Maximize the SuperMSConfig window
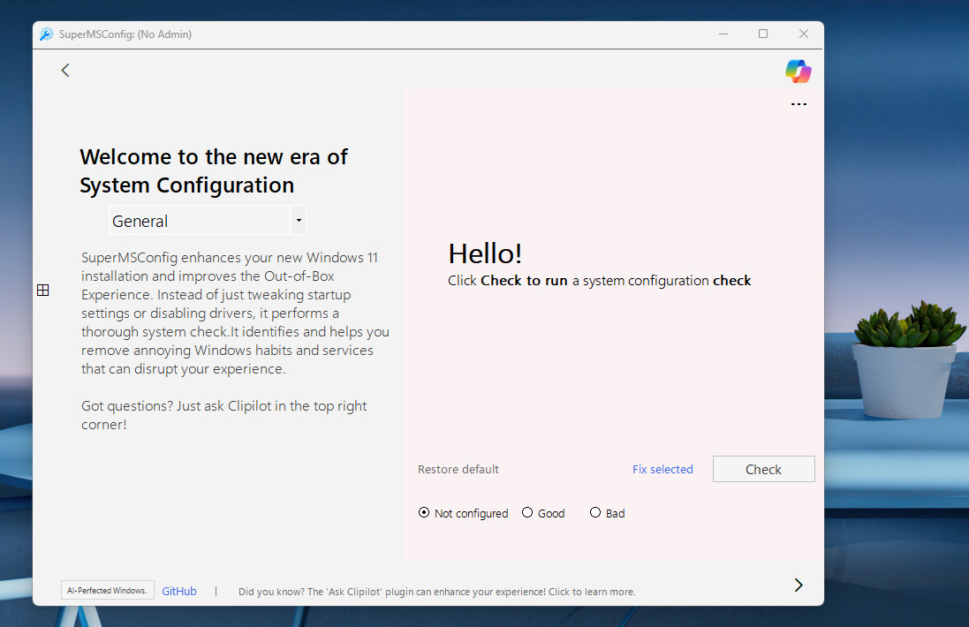 763,34
